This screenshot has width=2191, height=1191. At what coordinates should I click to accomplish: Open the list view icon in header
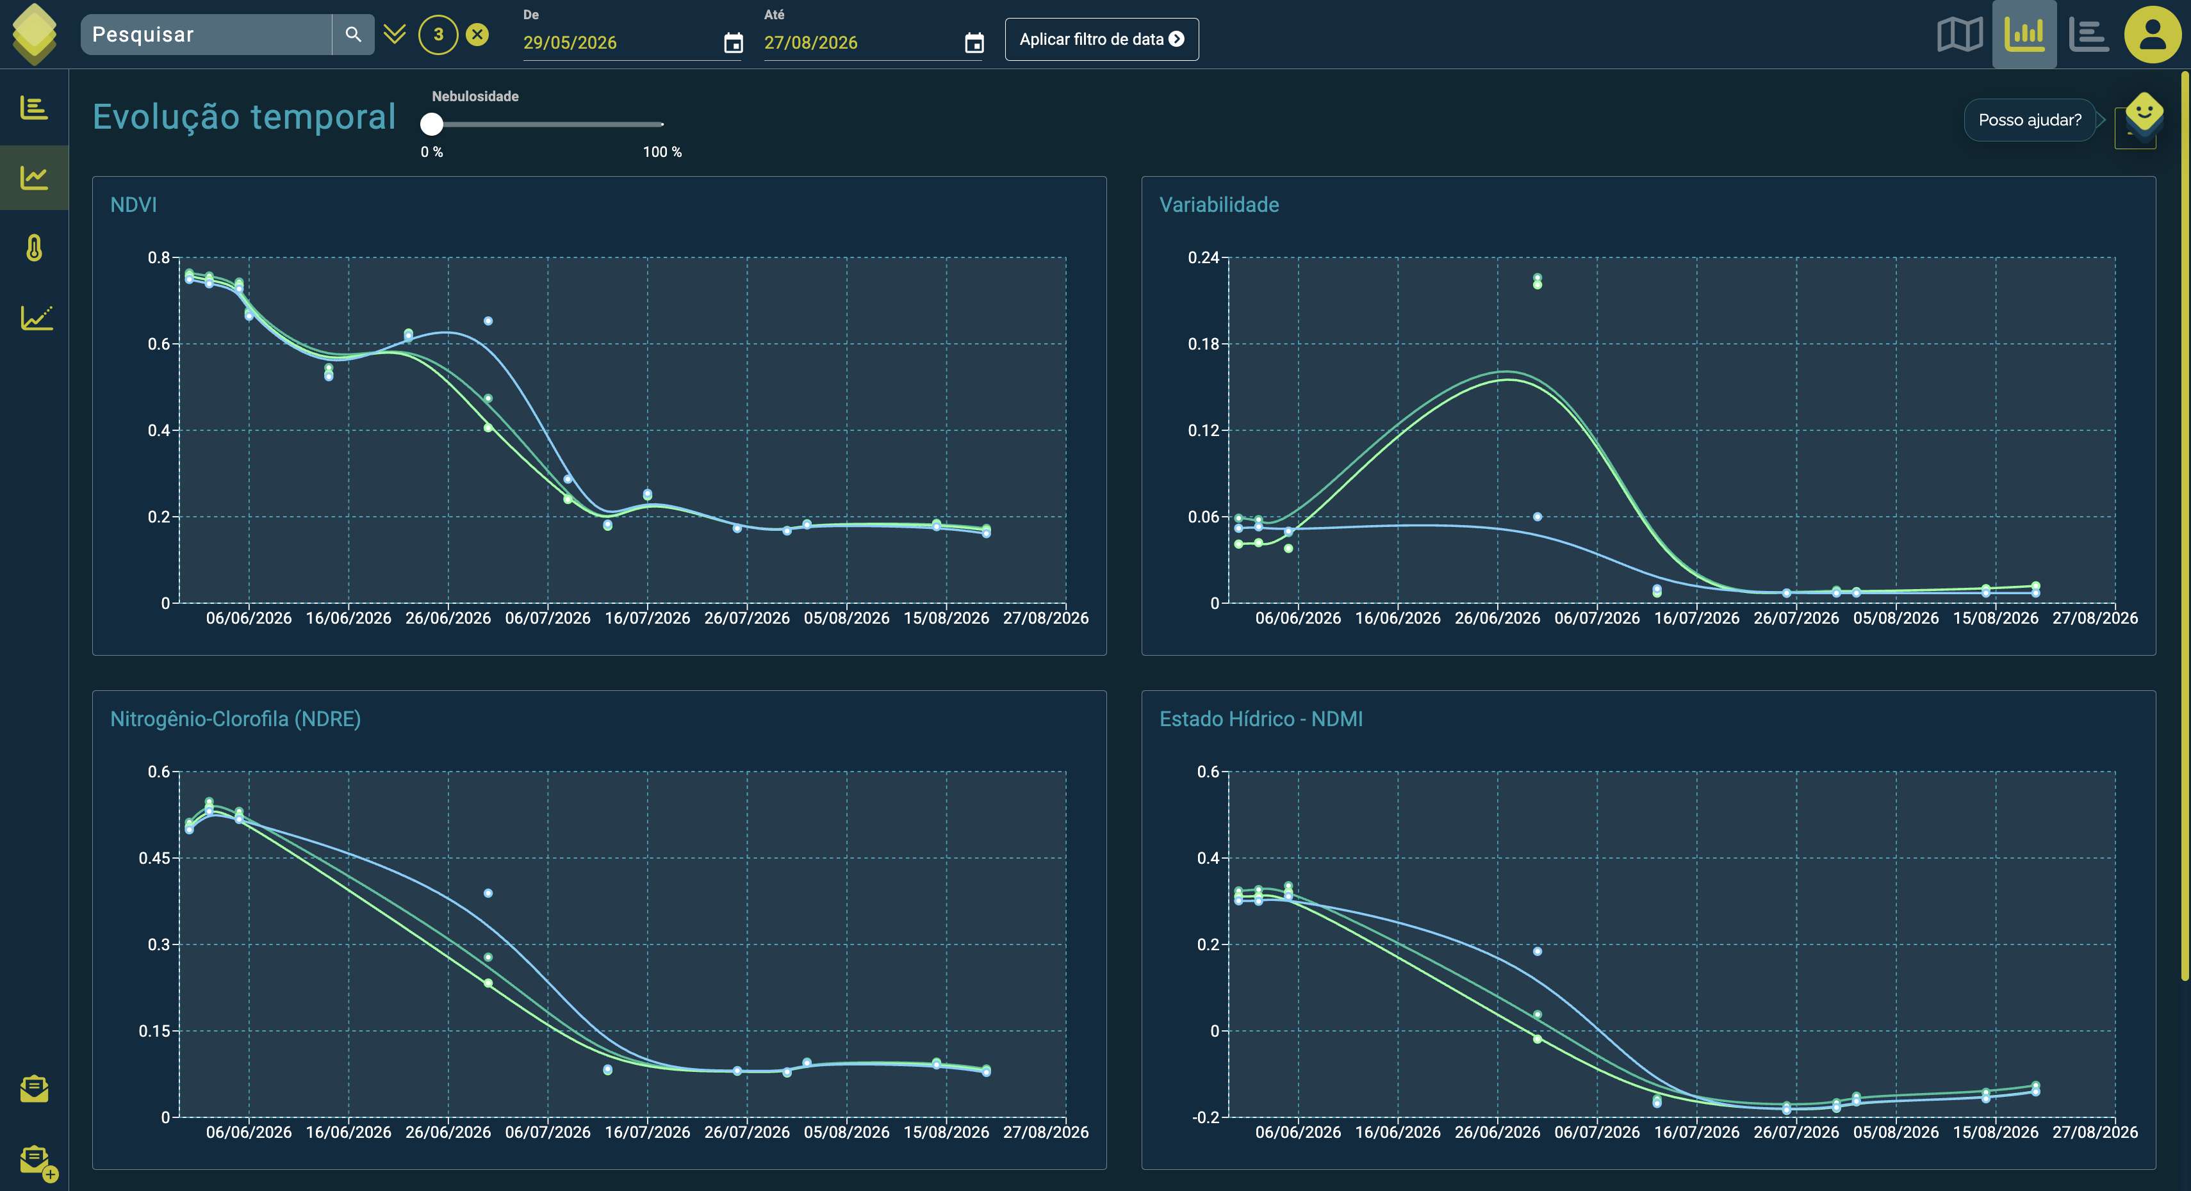point(2089,35)
